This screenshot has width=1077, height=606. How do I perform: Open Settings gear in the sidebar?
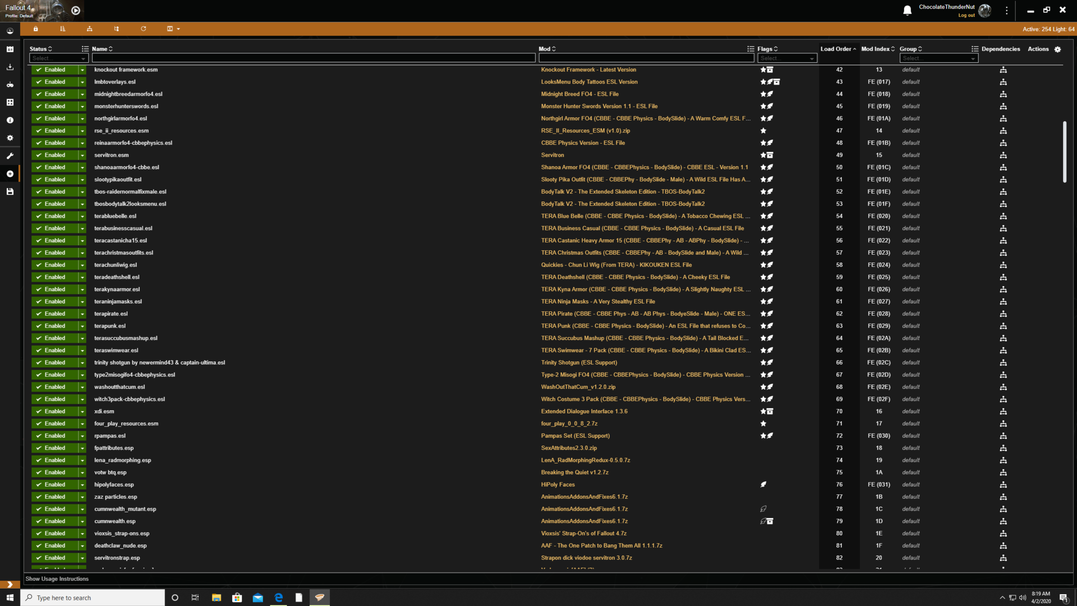pos(10,138)
